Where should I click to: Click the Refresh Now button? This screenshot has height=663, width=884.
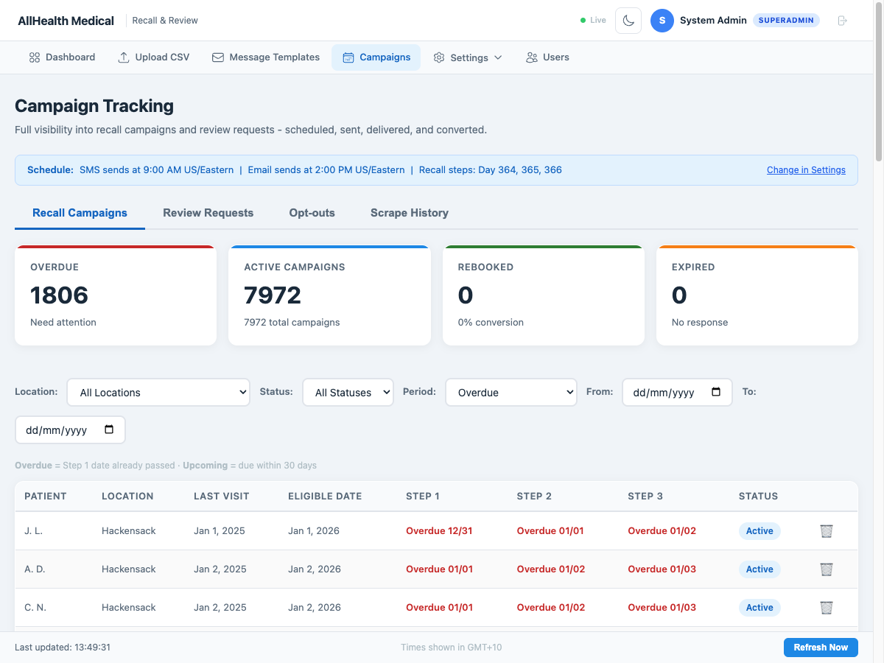821,647
